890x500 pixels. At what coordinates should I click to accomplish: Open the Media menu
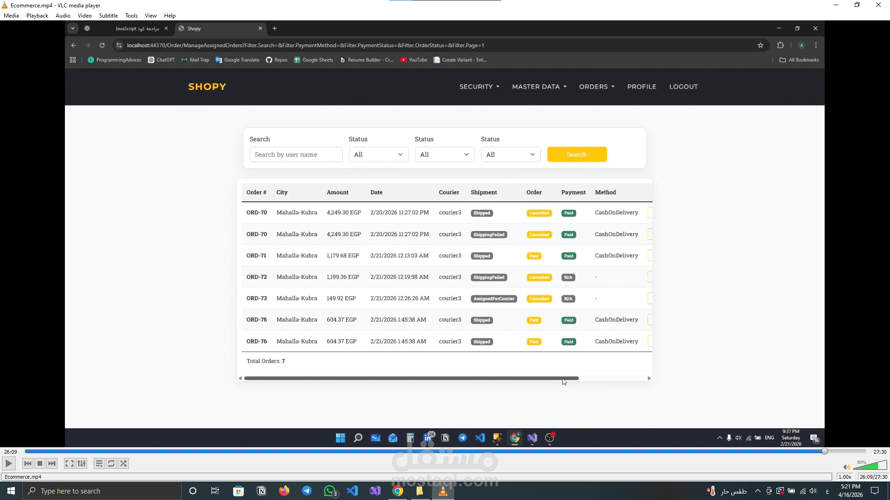11,15
